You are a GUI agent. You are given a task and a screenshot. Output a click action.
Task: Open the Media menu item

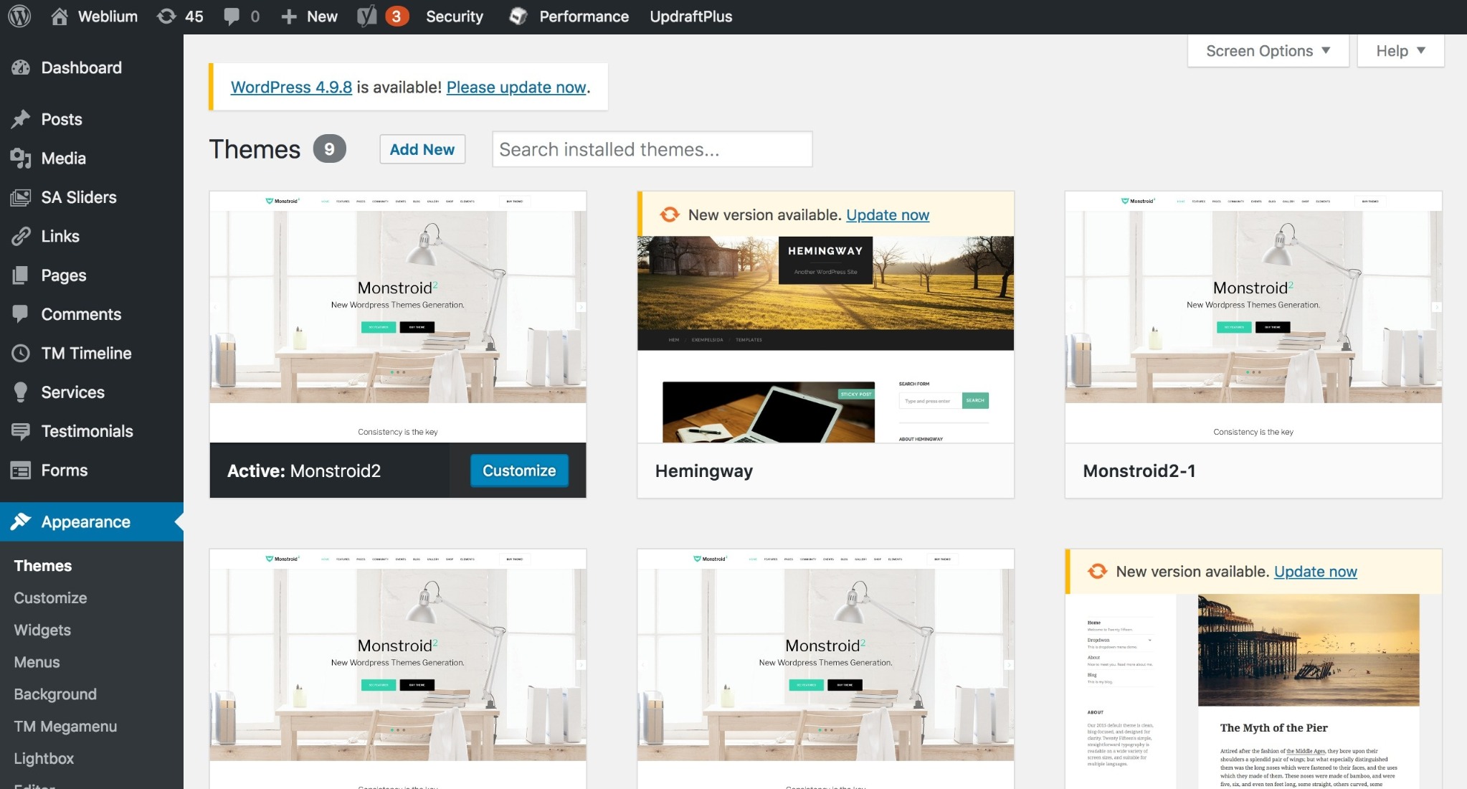(64, 158)
